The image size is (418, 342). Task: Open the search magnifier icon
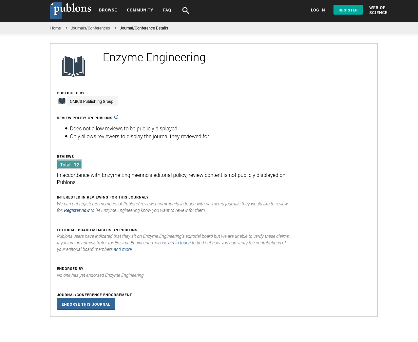click(185, 10)
